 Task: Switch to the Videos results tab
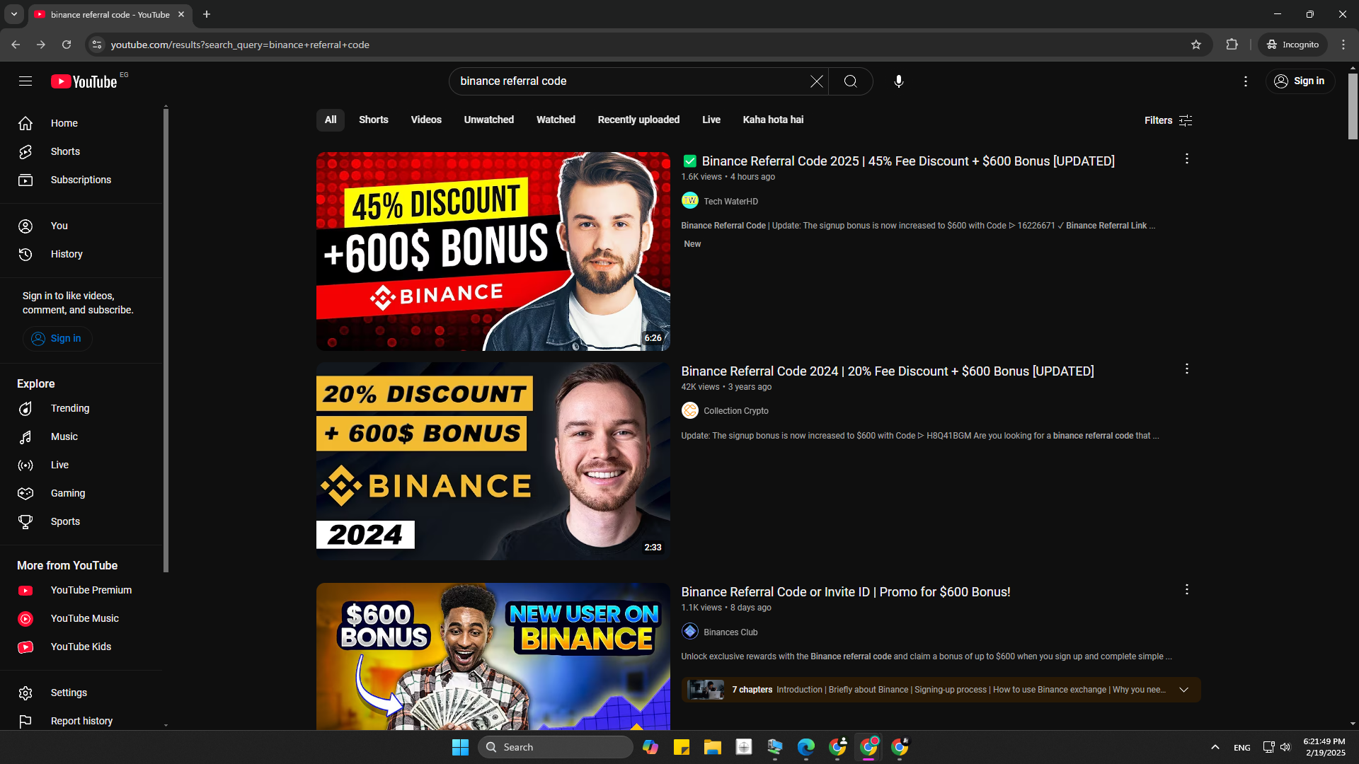point(425,120)
